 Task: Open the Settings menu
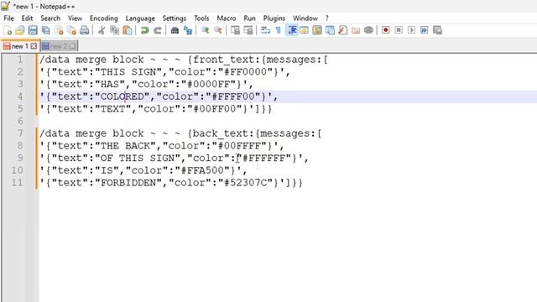175,18
